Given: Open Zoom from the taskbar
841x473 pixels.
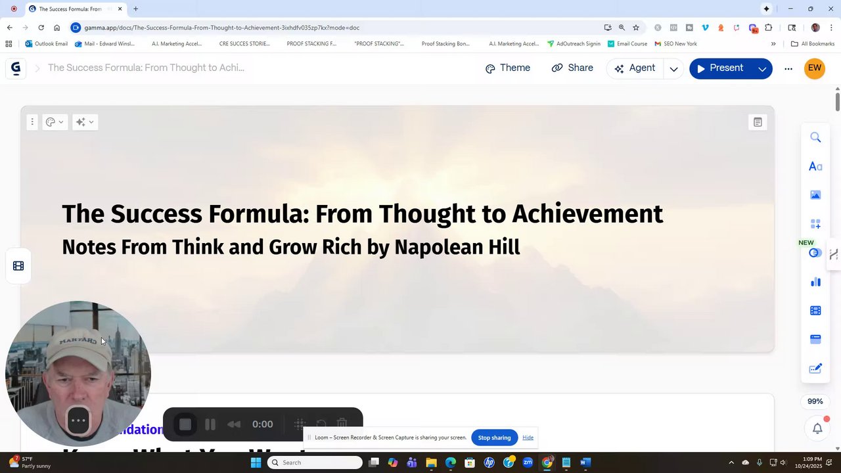Looking at the screenshot, I should 528,462.
